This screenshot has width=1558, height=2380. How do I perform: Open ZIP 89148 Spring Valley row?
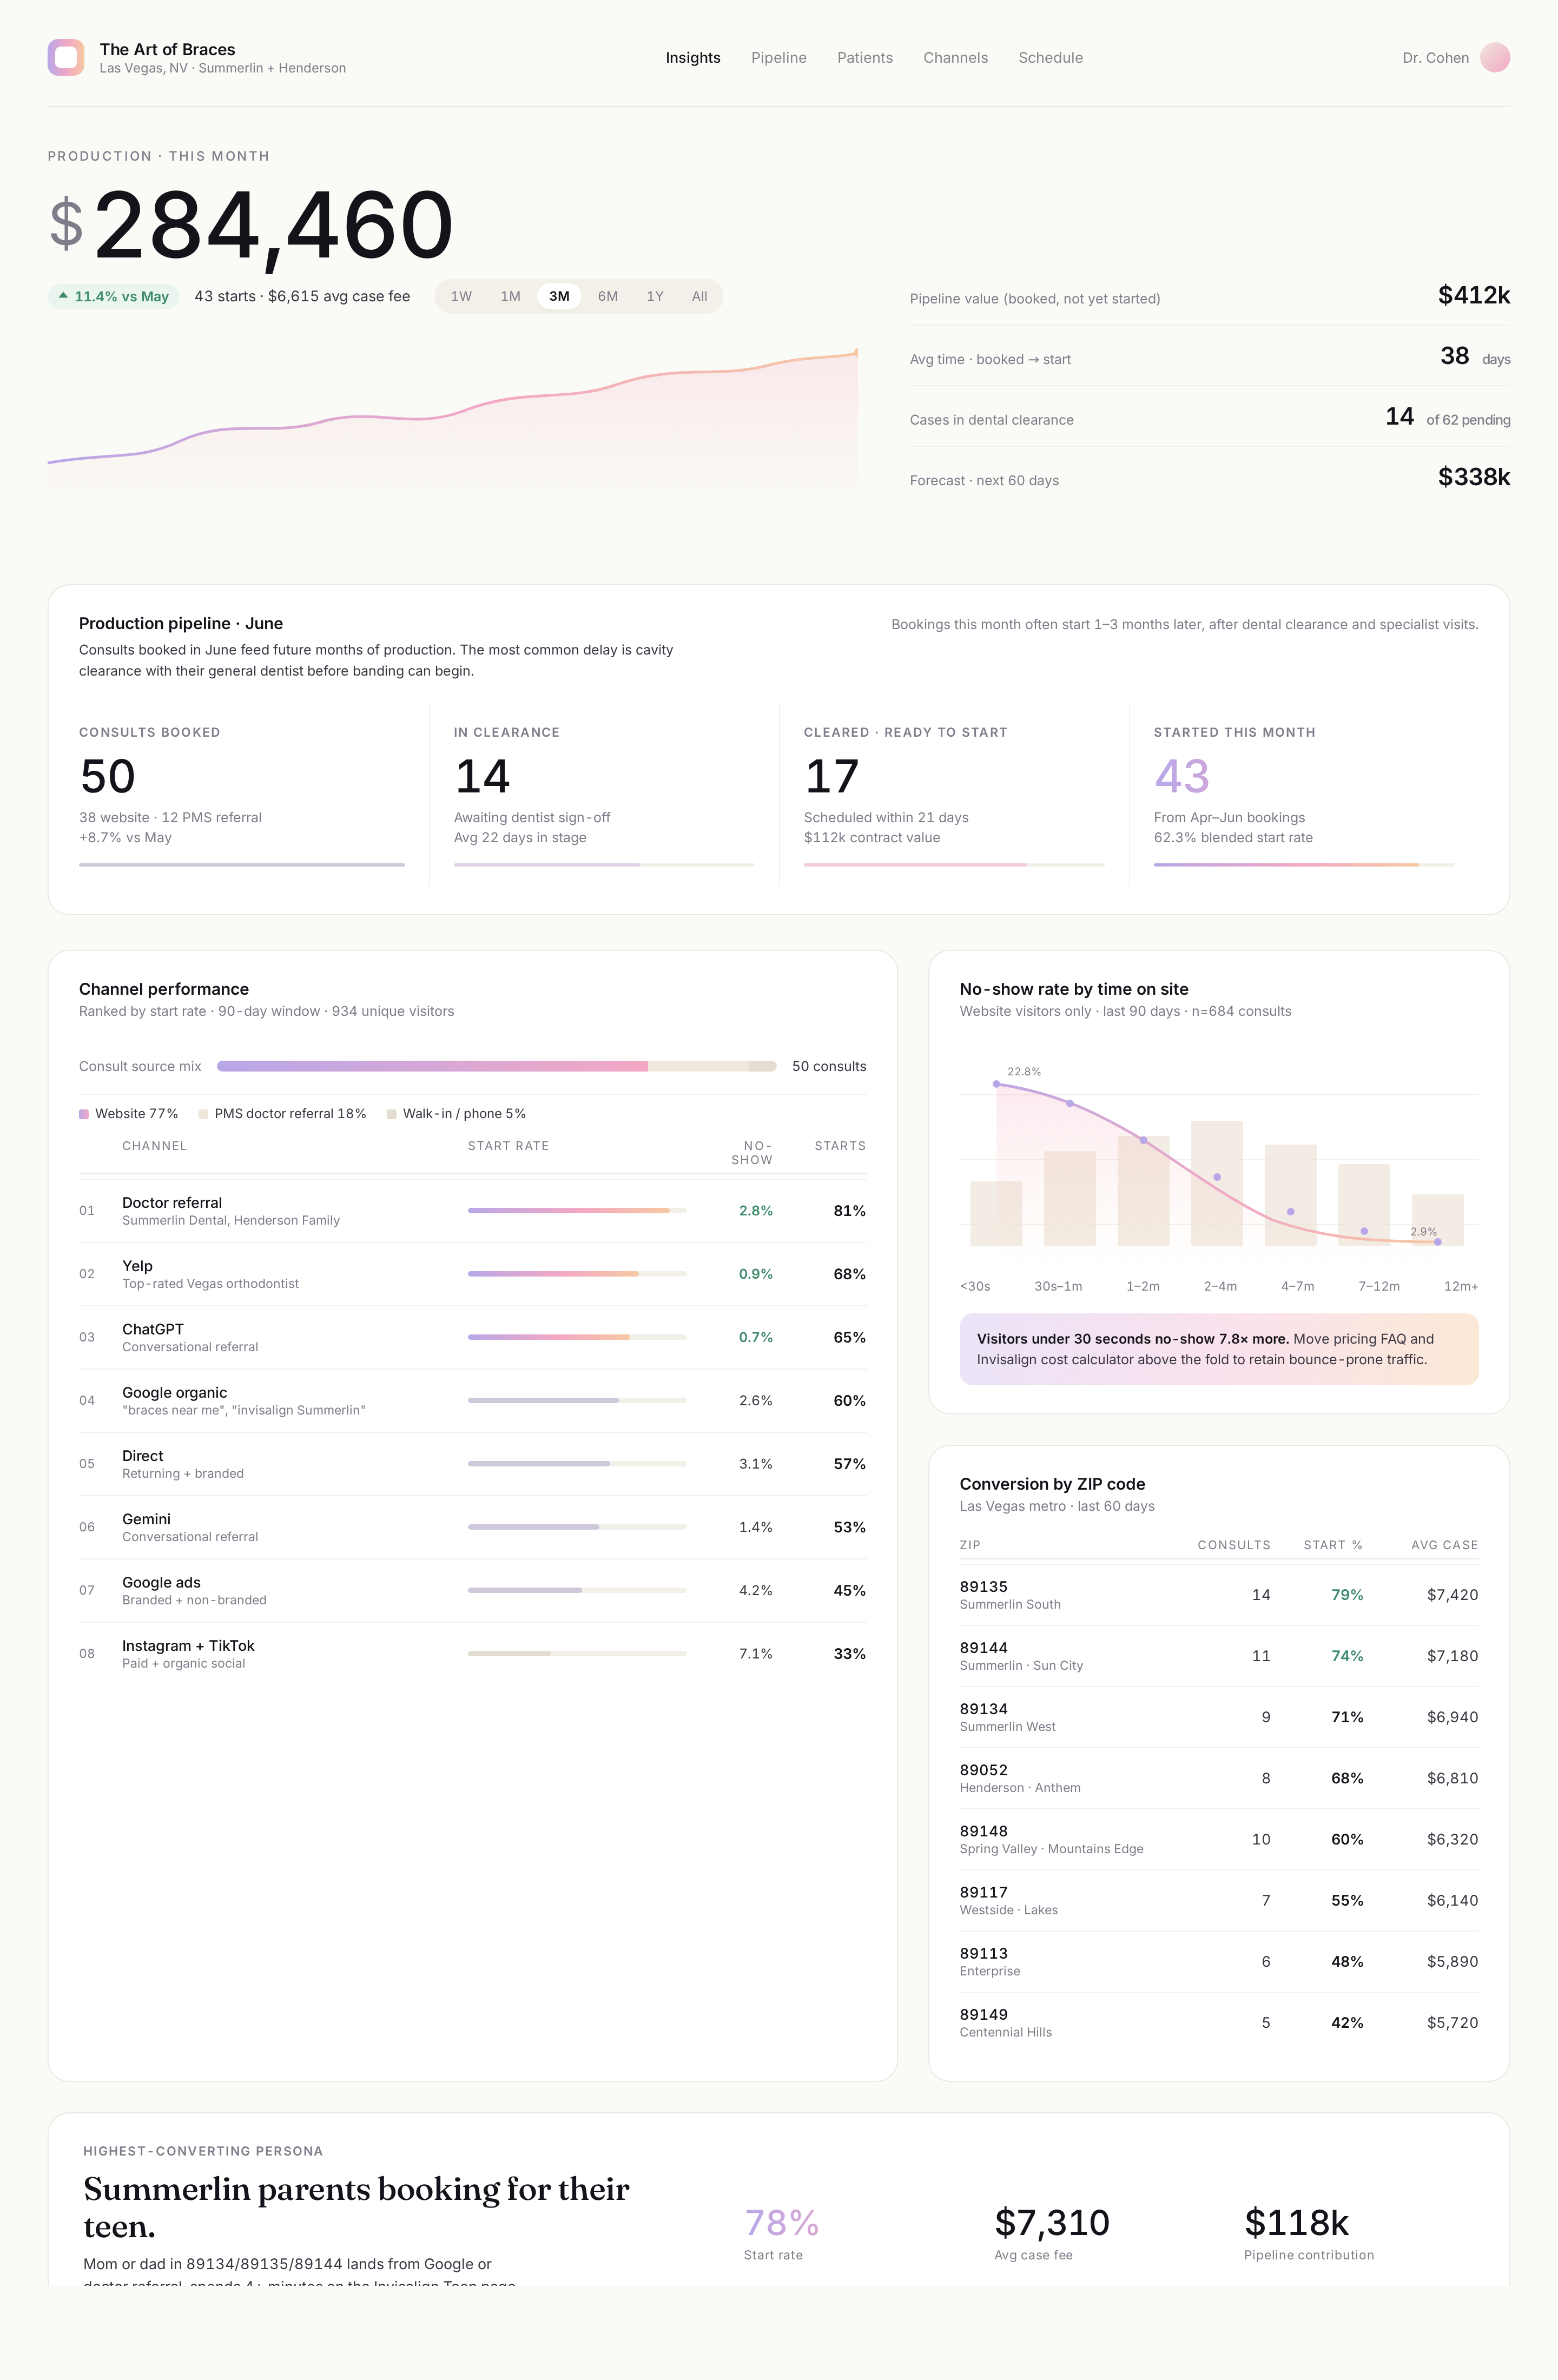click(x=1219, y=1839)
